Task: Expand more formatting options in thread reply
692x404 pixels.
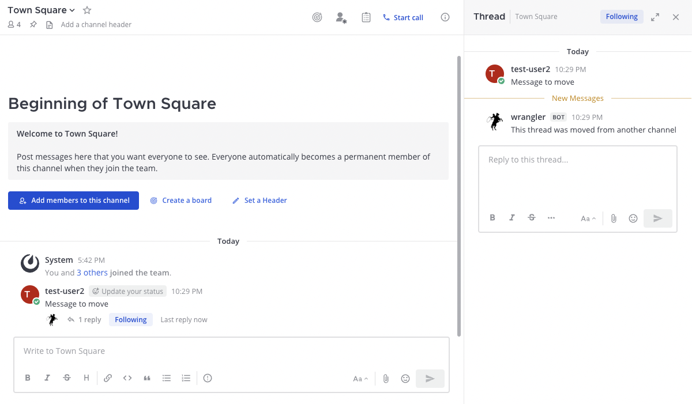Action: pos(551,218)
